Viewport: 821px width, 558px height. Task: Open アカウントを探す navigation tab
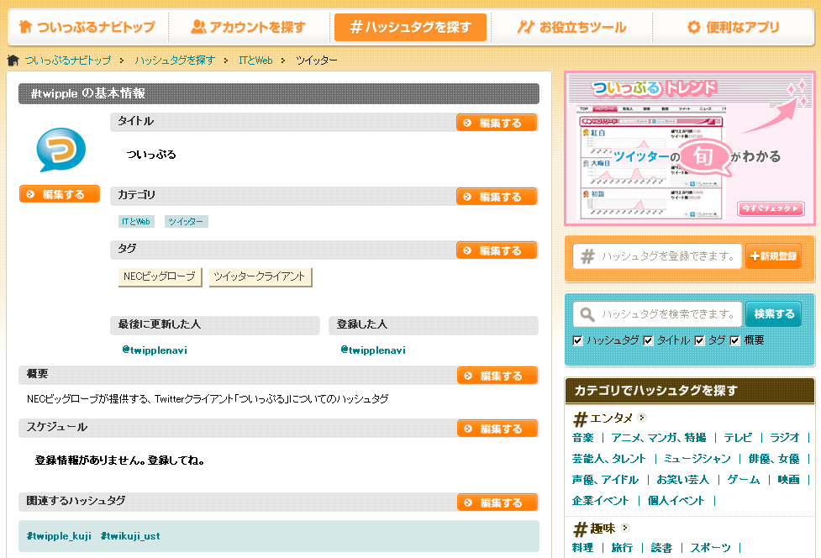coord(249,27)
